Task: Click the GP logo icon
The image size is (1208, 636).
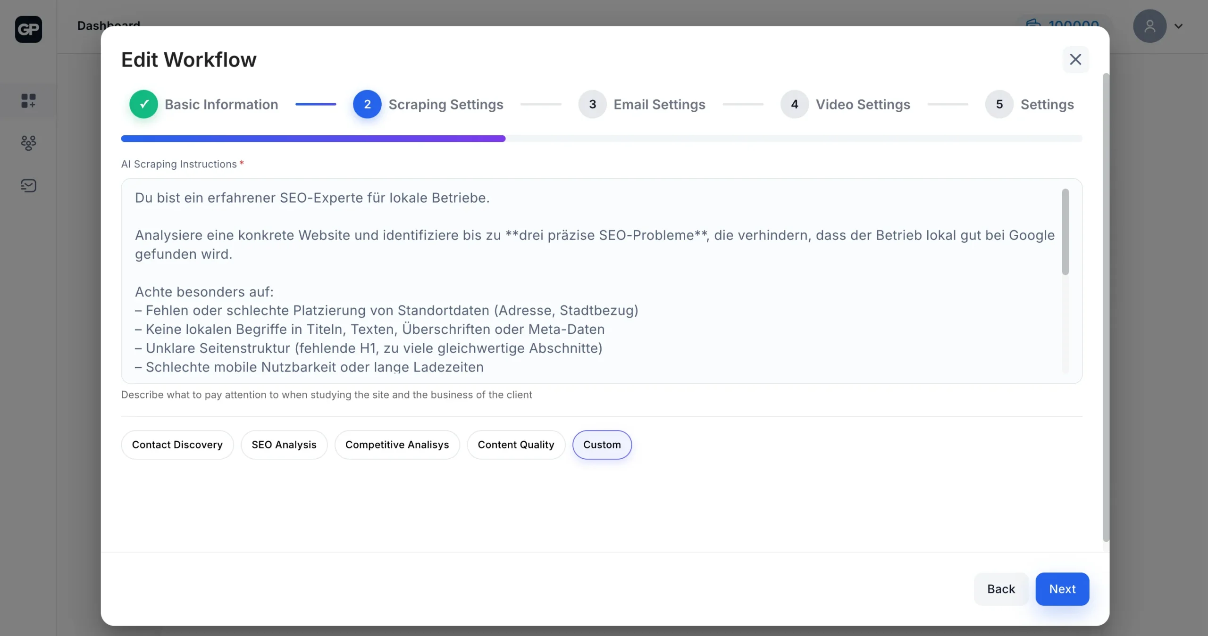Action: [28, 29]
